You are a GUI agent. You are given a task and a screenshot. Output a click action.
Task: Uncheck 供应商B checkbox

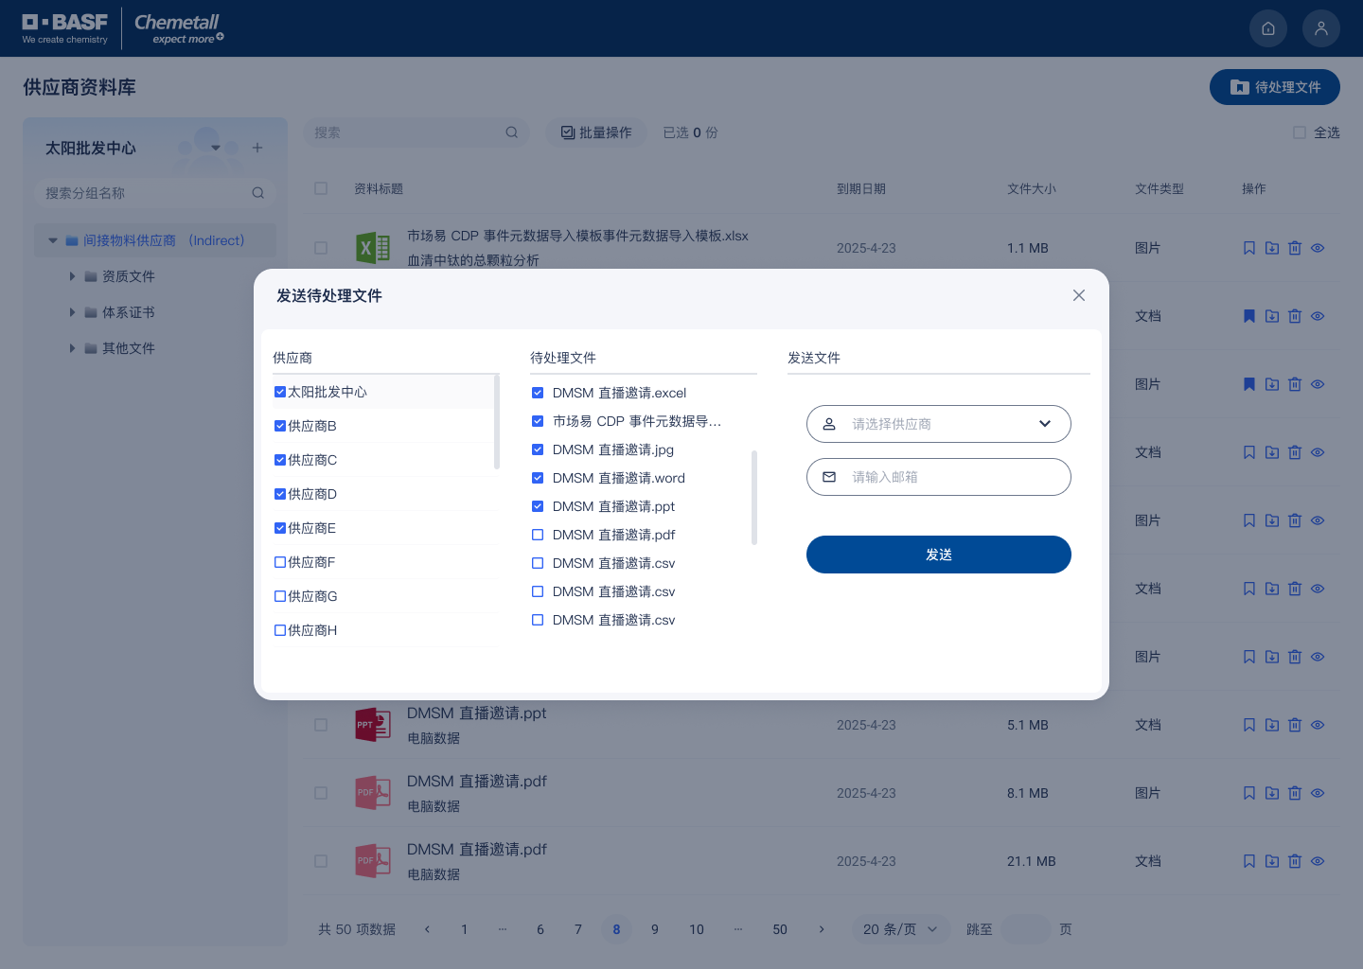[x=280, y=426]
